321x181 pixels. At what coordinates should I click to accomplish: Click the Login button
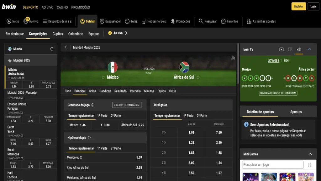point(313,6)
